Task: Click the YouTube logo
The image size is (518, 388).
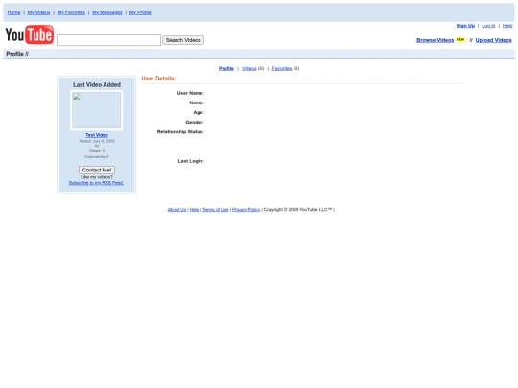Action: 30,34
